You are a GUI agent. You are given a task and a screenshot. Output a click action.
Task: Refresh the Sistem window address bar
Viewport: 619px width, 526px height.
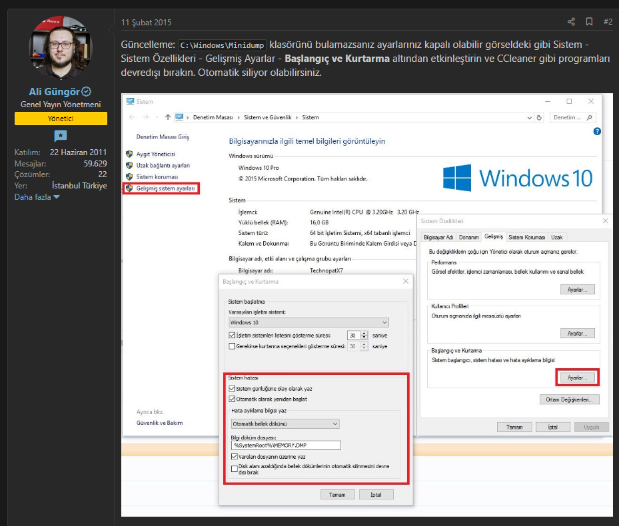(x=539, y=118)
